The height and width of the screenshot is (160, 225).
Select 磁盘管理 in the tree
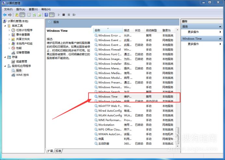(21, 62)
